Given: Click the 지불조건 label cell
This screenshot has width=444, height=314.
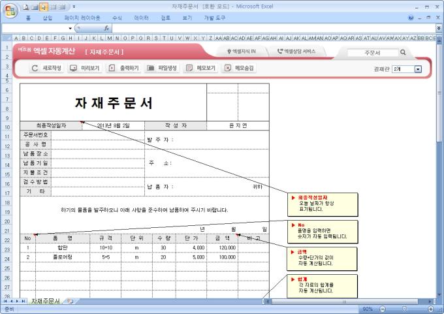Looking at the screenshot, I should (36, 172).
